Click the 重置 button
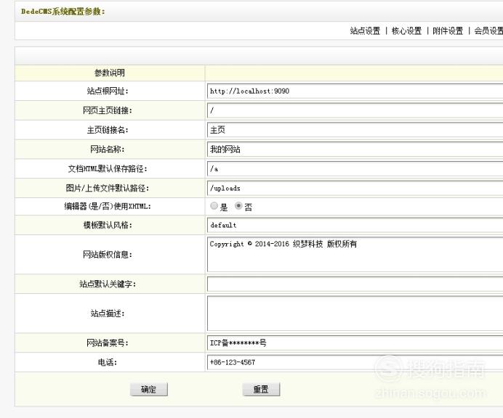Screen dimensions: 503x418 click(x=261, y=389)
